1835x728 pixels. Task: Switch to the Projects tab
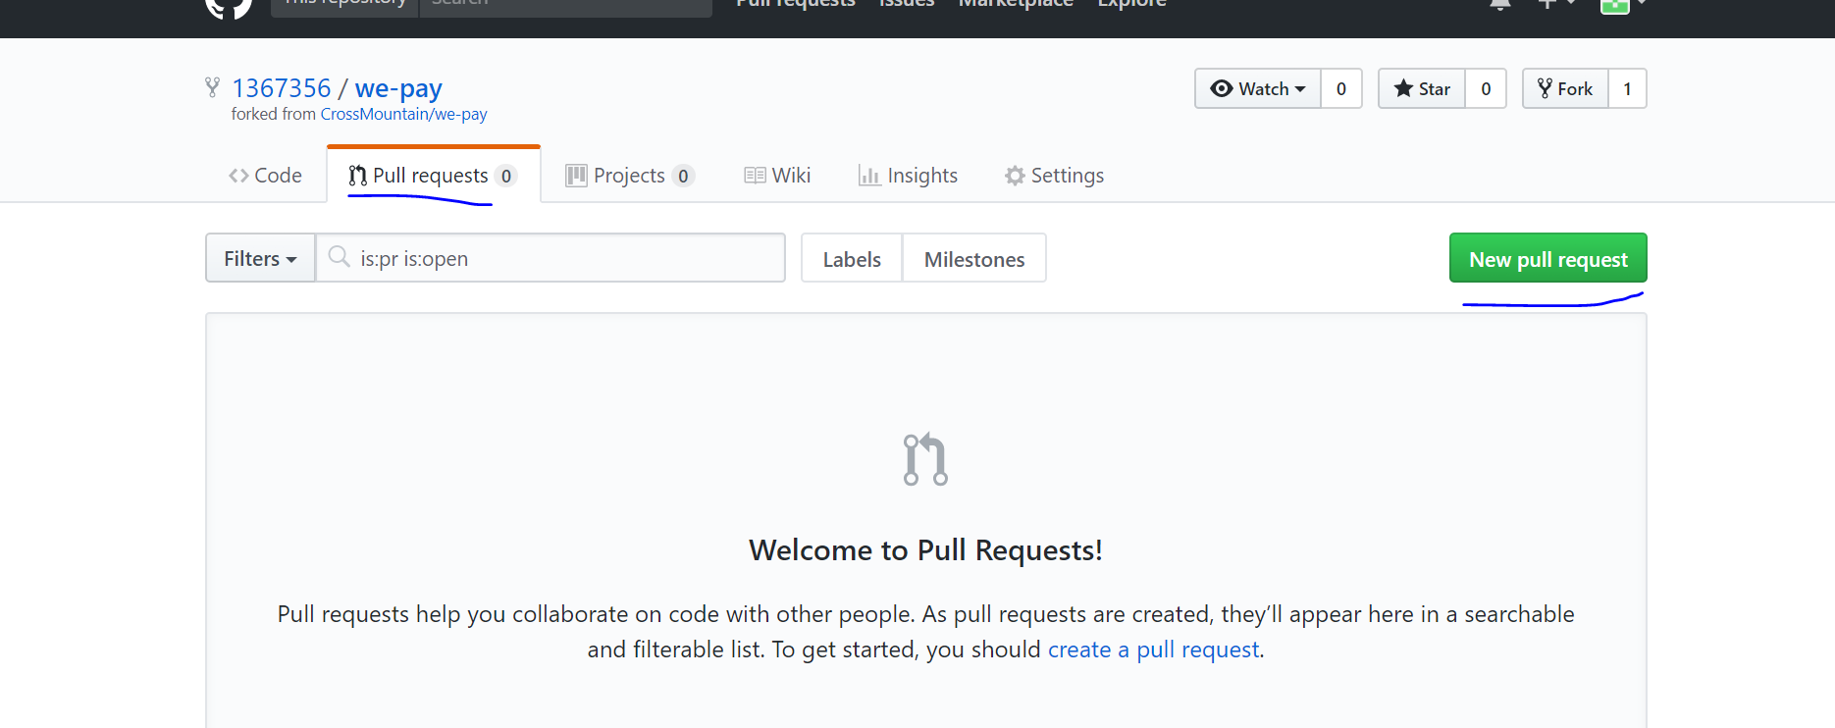(630, 176)
